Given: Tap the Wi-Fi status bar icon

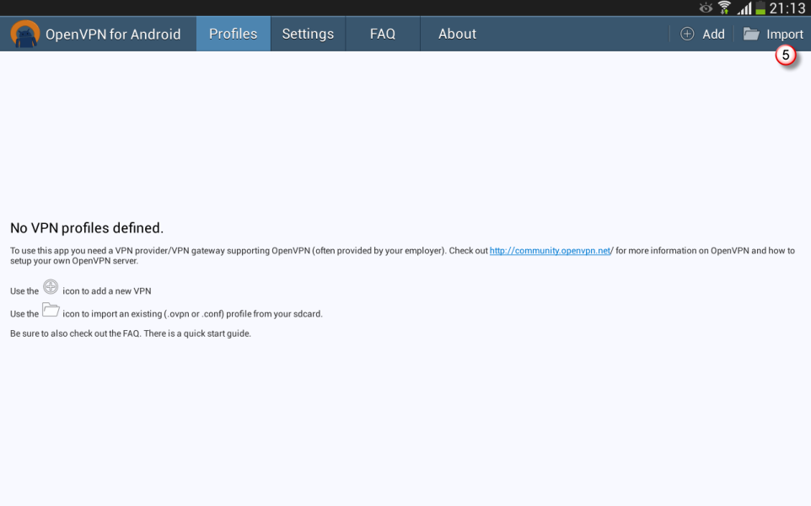Looking at the screenshot, I should pos(724,8).
